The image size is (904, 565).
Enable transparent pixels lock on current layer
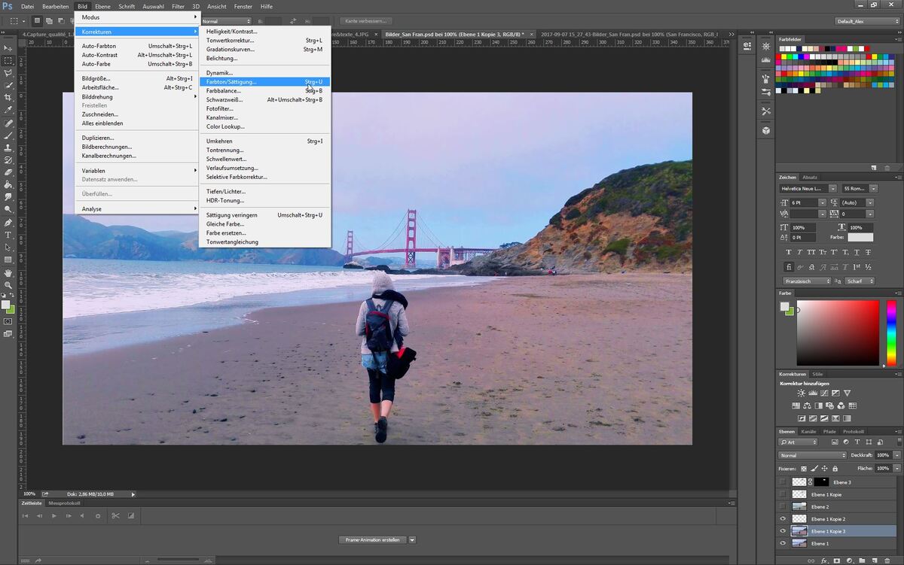pyautogui.click(x=805, y=469)
